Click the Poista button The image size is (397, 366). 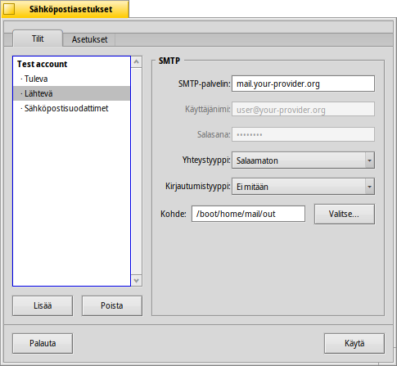coord(112,305)
